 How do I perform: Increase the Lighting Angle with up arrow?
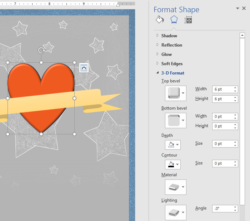235,207
